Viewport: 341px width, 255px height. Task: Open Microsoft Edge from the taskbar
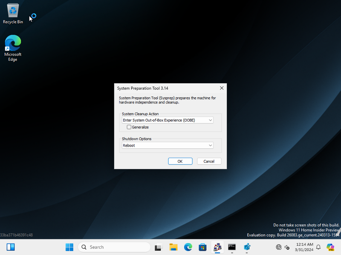click(188, 247)
